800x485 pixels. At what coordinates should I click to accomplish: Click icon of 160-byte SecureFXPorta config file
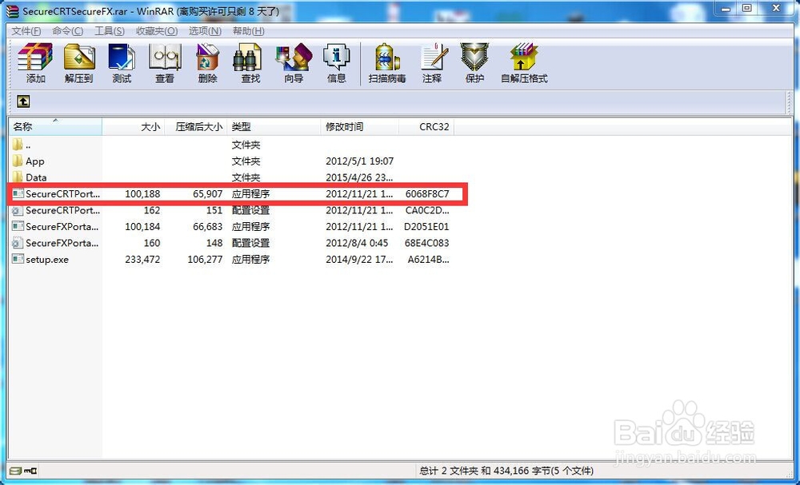18,243
